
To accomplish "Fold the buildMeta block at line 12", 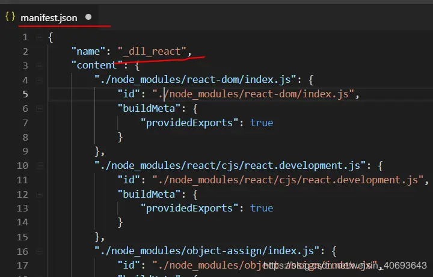I will pyautogui.click(x=40, y=195).
